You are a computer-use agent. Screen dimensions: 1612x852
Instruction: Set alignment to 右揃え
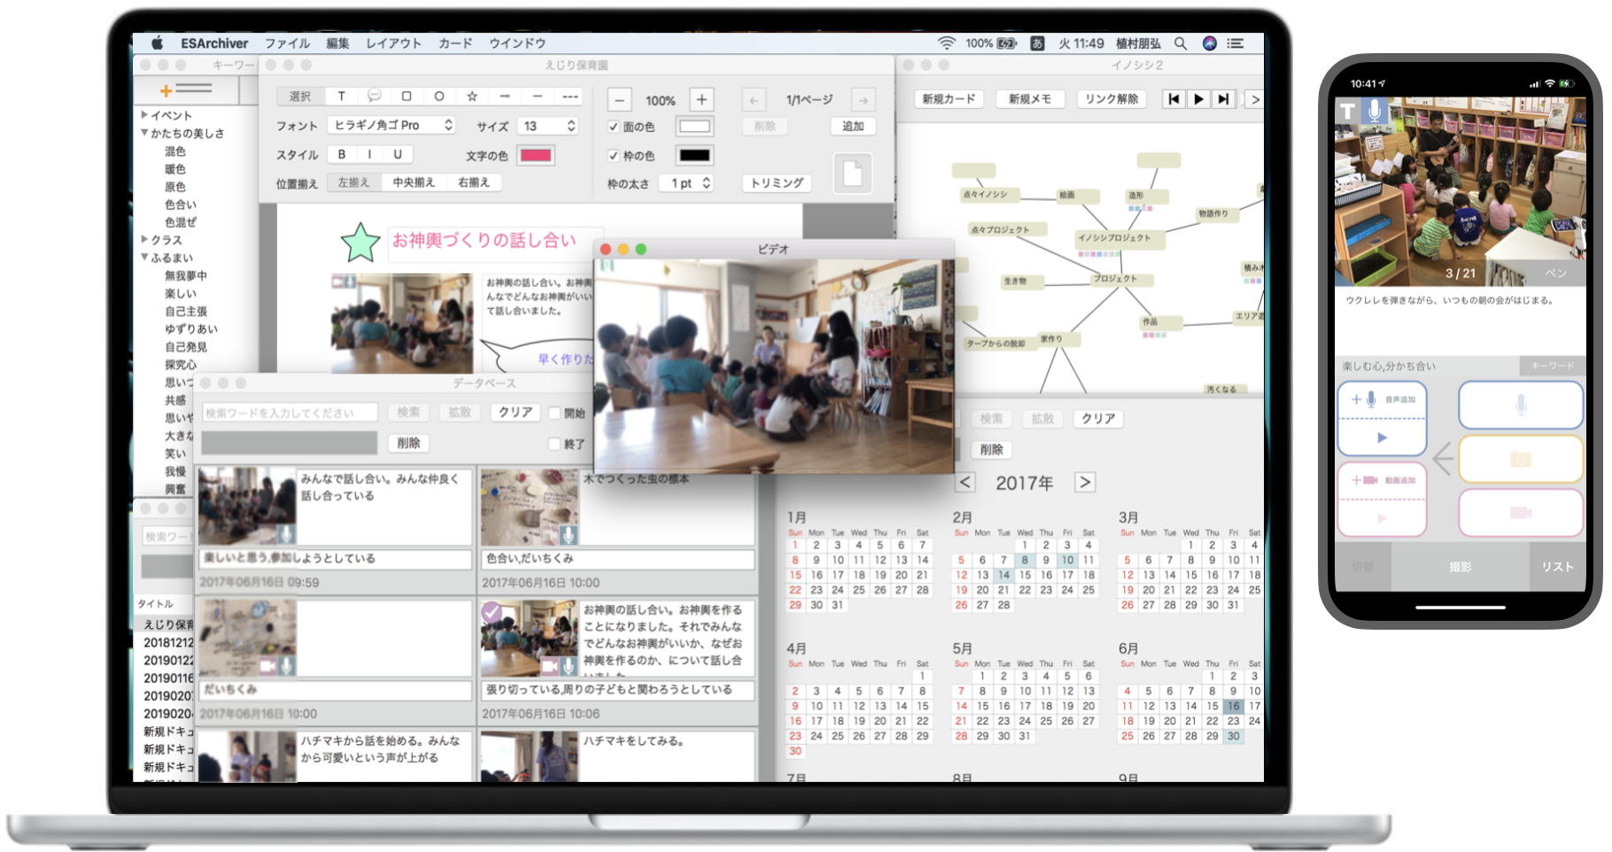pos(474,182)
